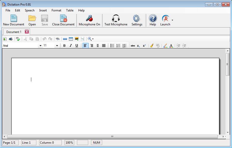Insert a hyperlink using the link icon

(x=65, y=39)
